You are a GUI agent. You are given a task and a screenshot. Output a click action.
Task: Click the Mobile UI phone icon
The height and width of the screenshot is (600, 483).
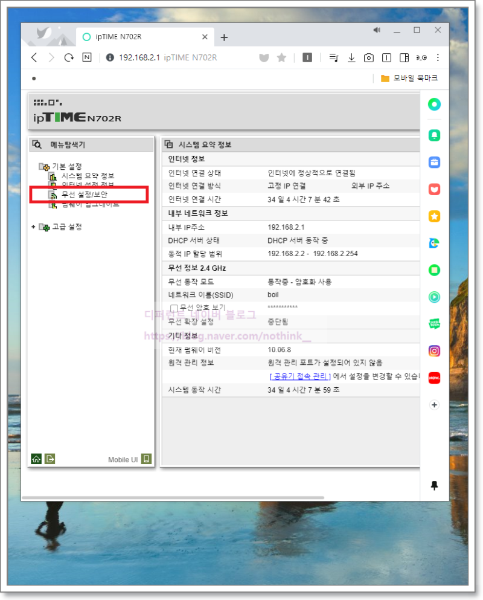pos(146,458)
